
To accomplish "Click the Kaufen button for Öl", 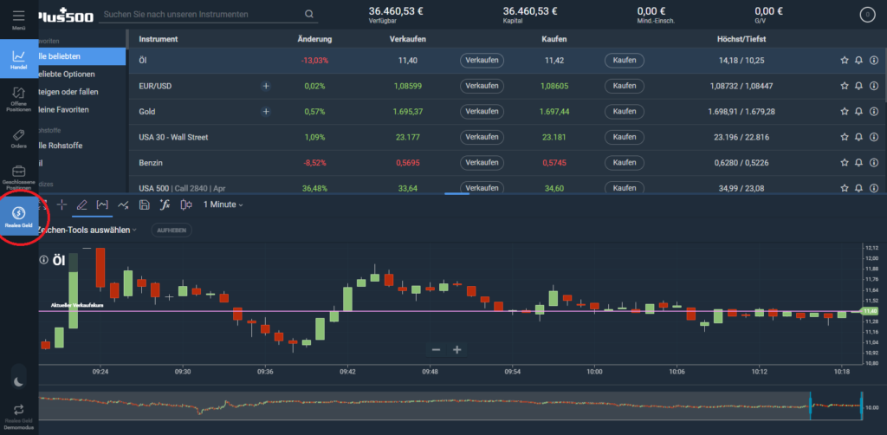I will 625,61.
